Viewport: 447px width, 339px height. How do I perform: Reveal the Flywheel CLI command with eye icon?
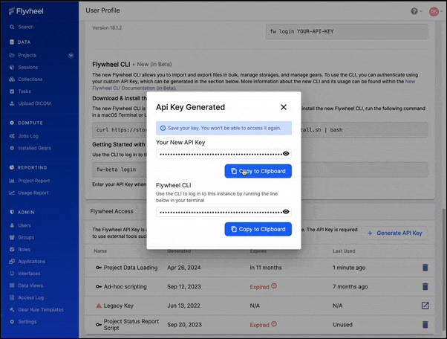pos(286,212)
